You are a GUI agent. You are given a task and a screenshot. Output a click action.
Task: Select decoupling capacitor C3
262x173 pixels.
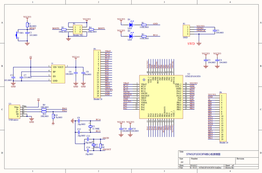coord(206,60)
